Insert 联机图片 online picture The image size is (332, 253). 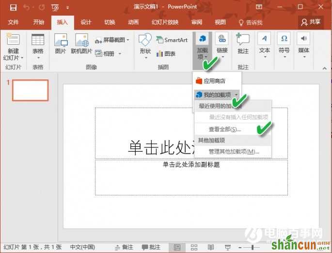pyautogui.click(x=81, y=44)
